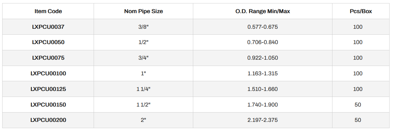Click the 2.197-2.375 O.D. range cell
393x135 pixels.
(x=263, y=120)
